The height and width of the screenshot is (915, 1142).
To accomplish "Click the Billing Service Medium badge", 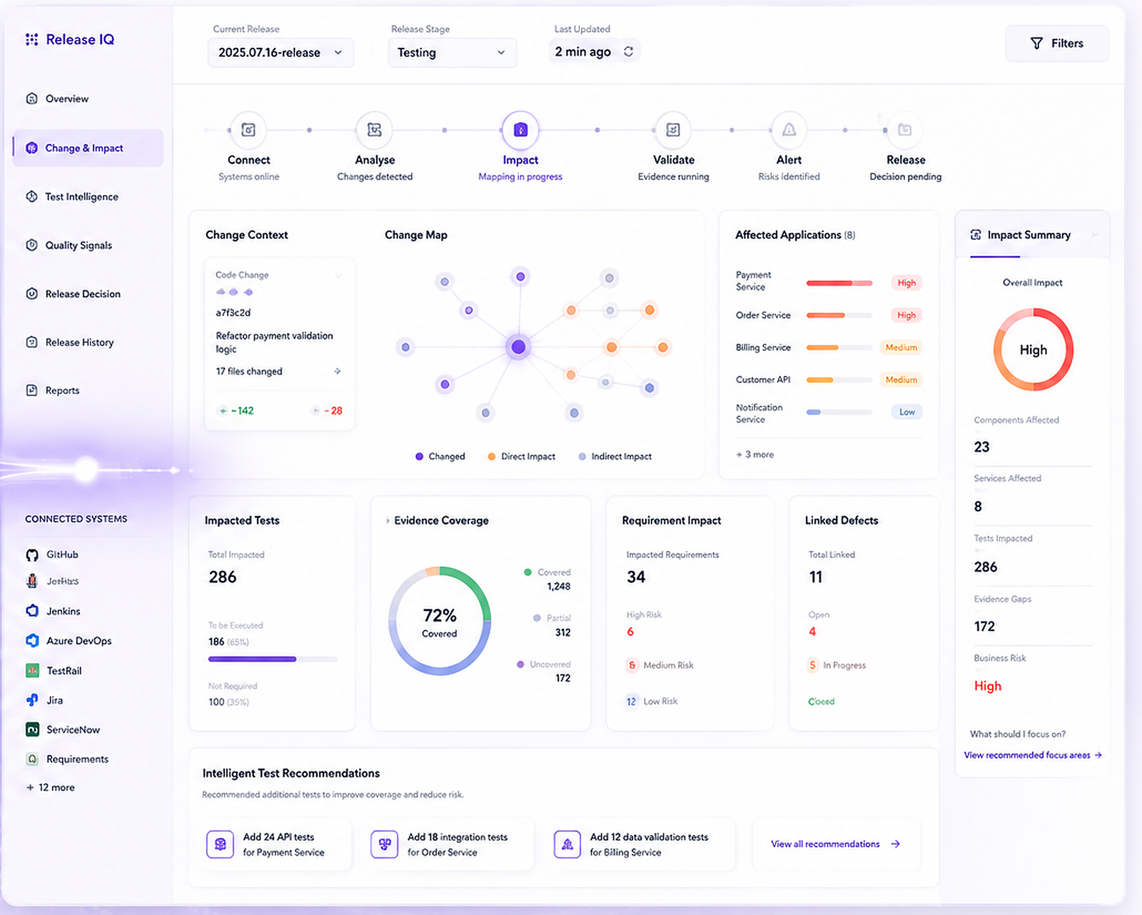I will click(x=901, y=348).
